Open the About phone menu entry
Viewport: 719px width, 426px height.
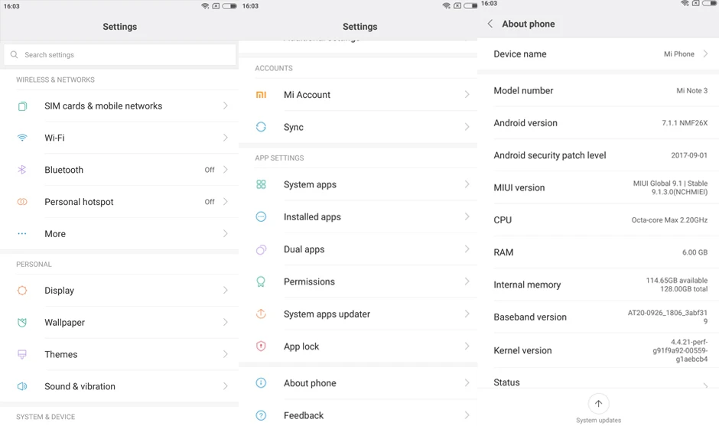pyautogui.click(x=358, y=383)
